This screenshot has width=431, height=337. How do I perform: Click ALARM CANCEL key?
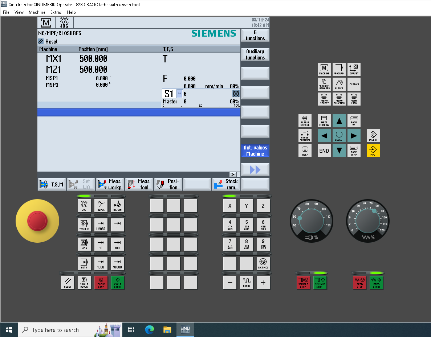[305, 121]
